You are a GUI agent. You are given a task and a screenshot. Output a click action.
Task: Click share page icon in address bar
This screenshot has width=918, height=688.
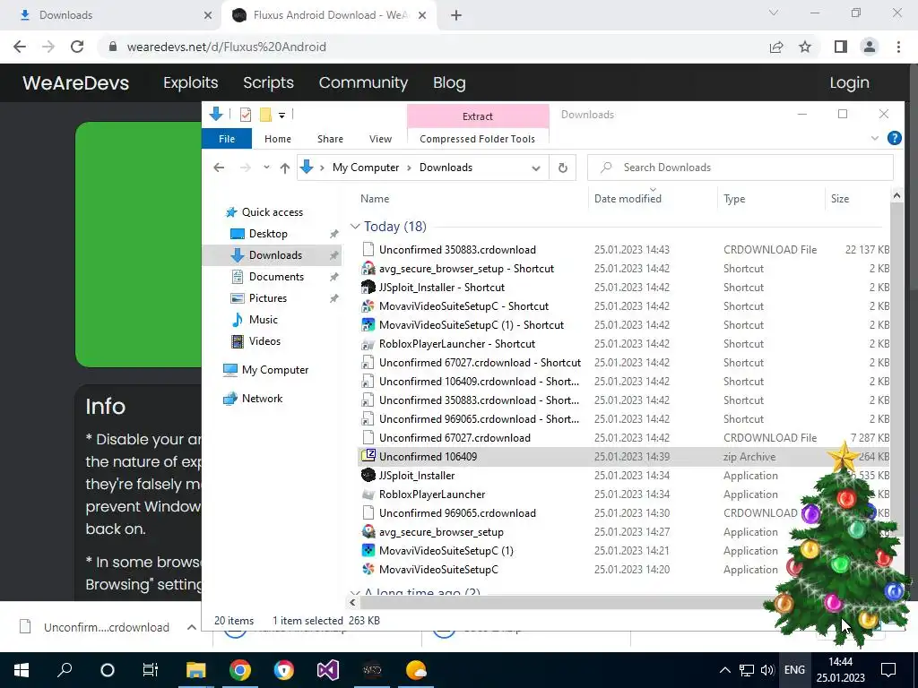pyautogui.click(x=776, y=47)
